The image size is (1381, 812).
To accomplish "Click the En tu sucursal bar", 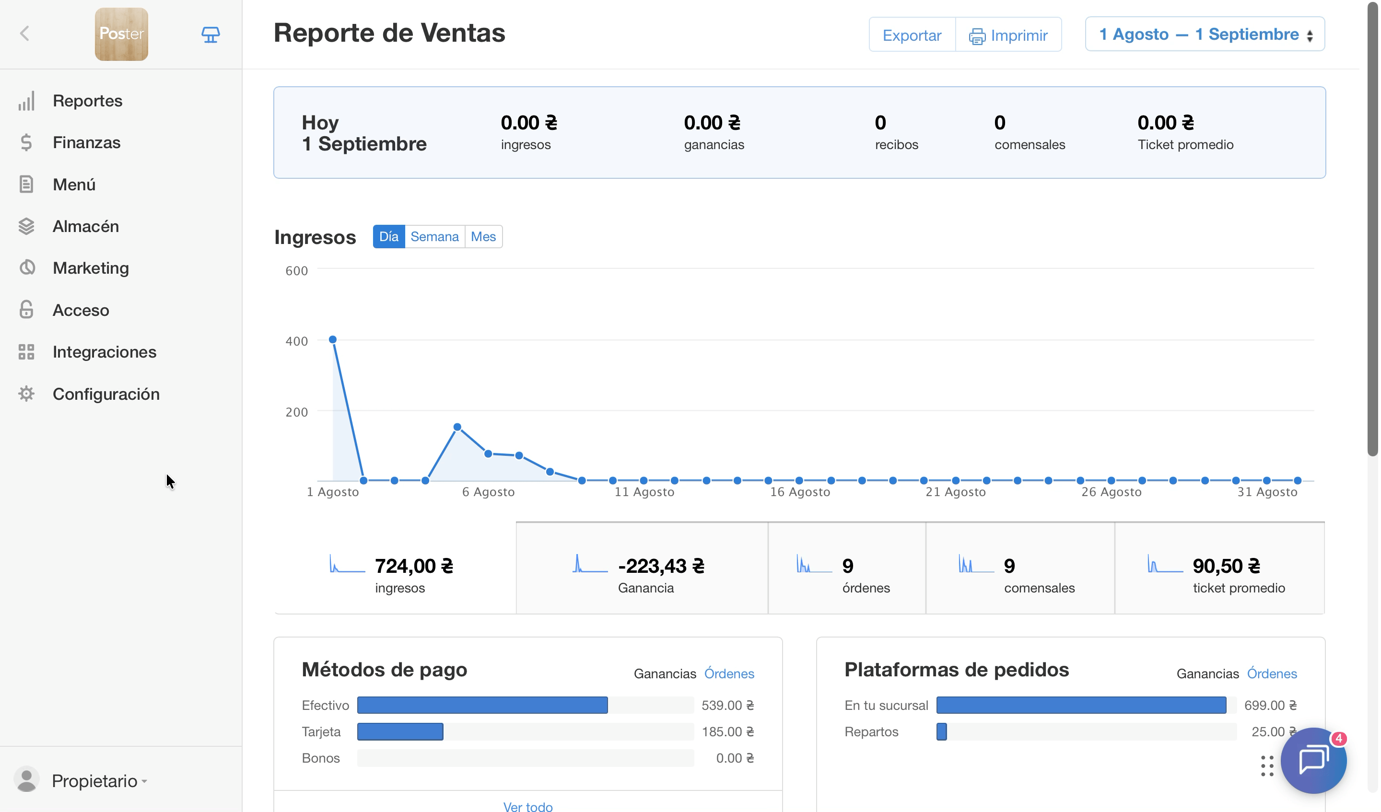I will (1081, 705).
